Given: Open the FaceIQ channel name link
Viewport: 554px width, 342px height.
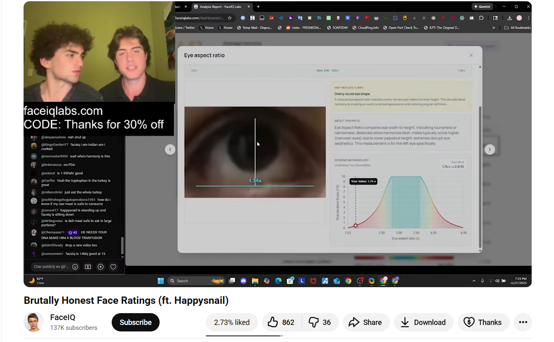Looking at the screenshot, I should click(63, 317).
